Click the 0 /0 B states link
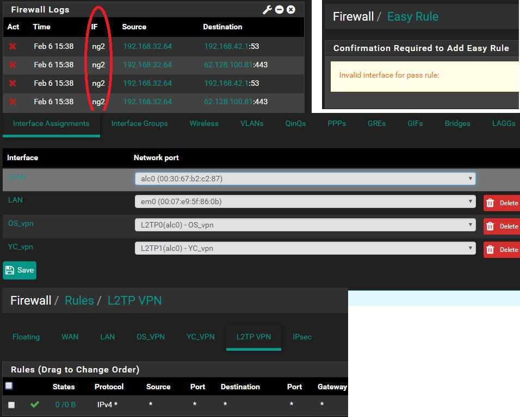 coord(65,405)
